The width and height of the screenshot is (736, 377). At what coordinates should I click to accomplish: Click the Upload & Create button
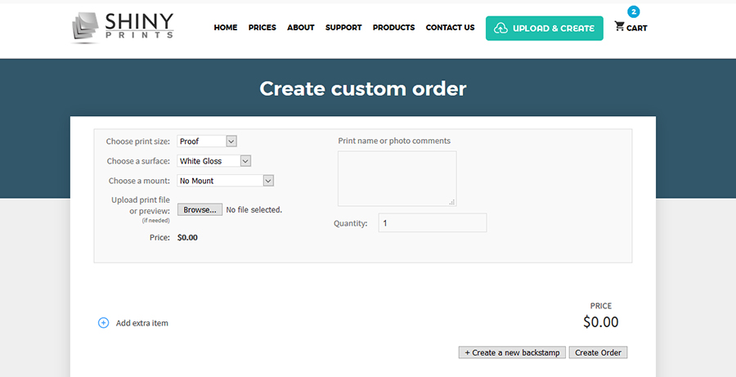(x=545, y=28)
